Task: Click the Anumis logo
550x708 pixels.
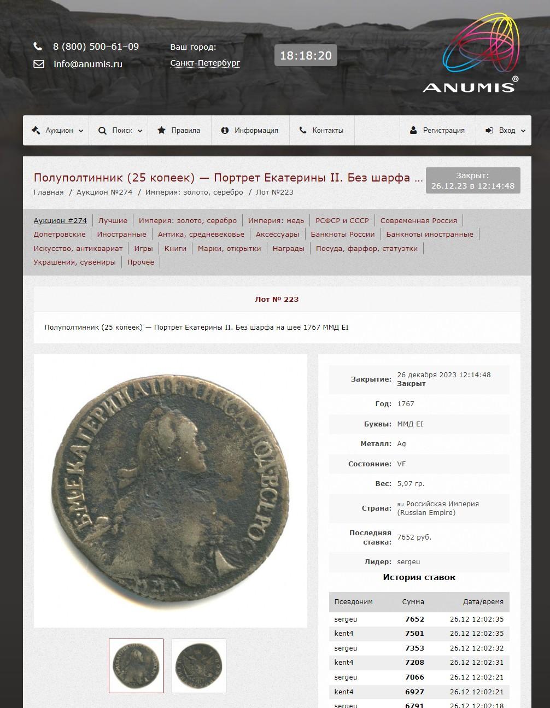Action: pyautogui.click(x=470, y=55)
